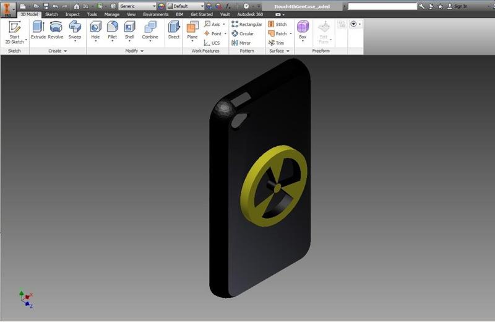Select the Stitch surface tool
This screenshot has width=495, height=322.
pos(277,24)
